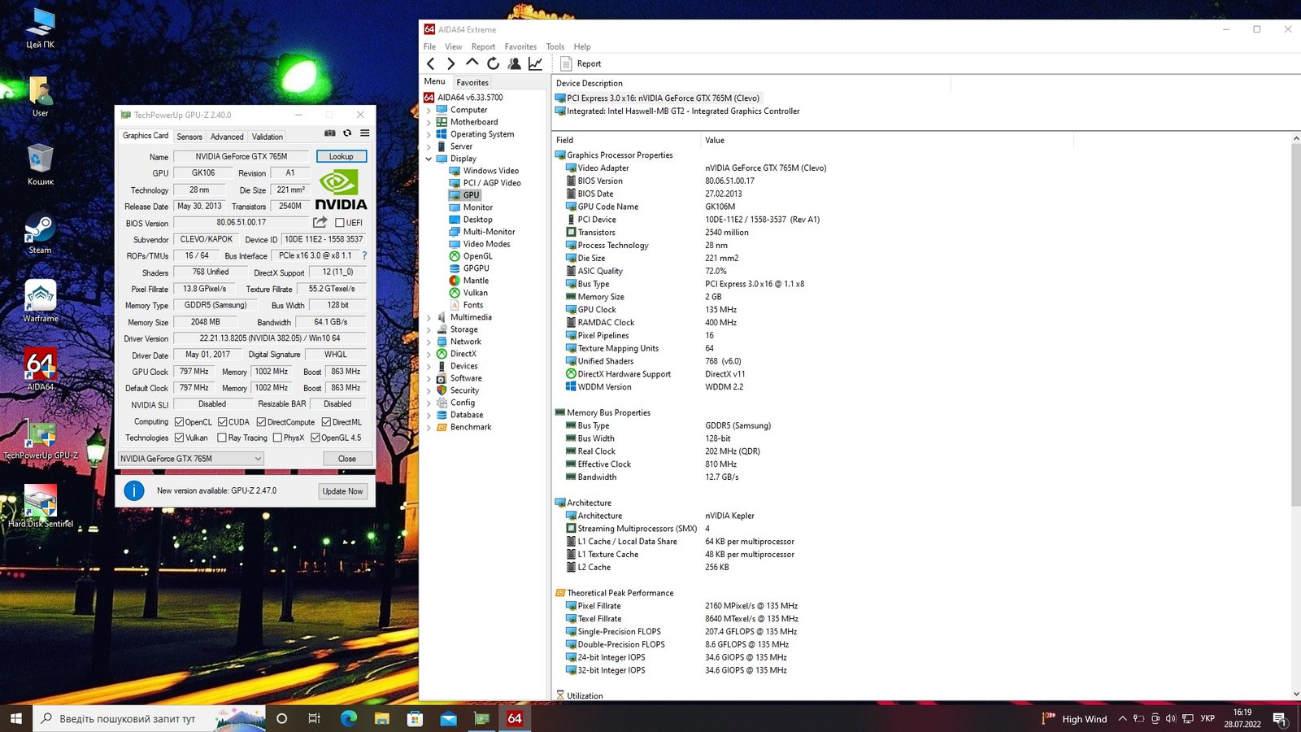Click the GPU-Z screenshot camera icon

point(329,133)
